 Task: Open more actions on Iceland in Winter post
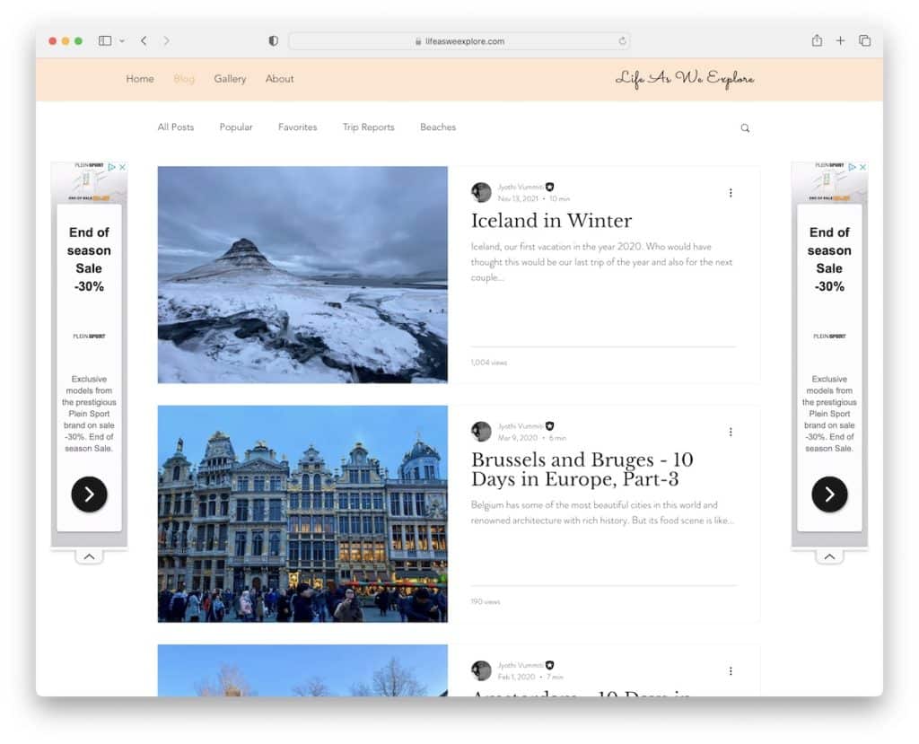tap(731, 193)
